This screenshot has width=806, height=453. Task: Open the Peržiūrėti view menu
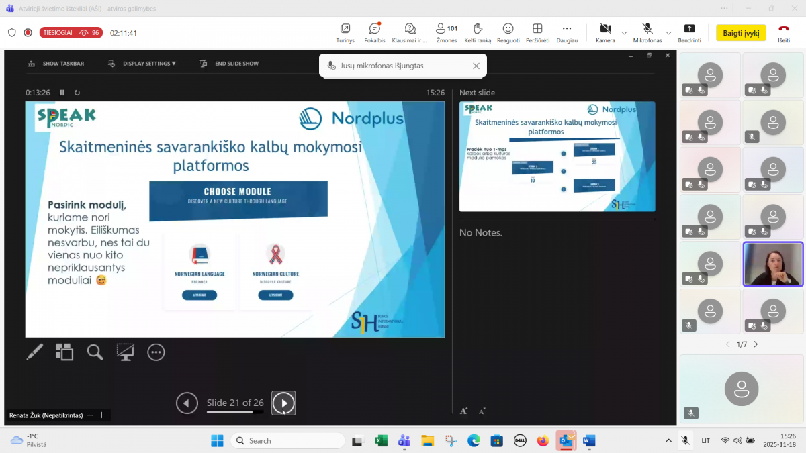click(x=537, y=32)
